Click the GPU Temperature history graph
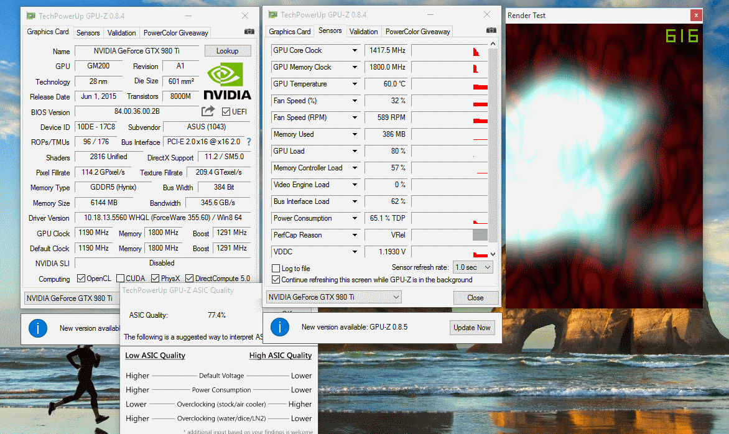The image size is (729, 434). pos(450,84)
